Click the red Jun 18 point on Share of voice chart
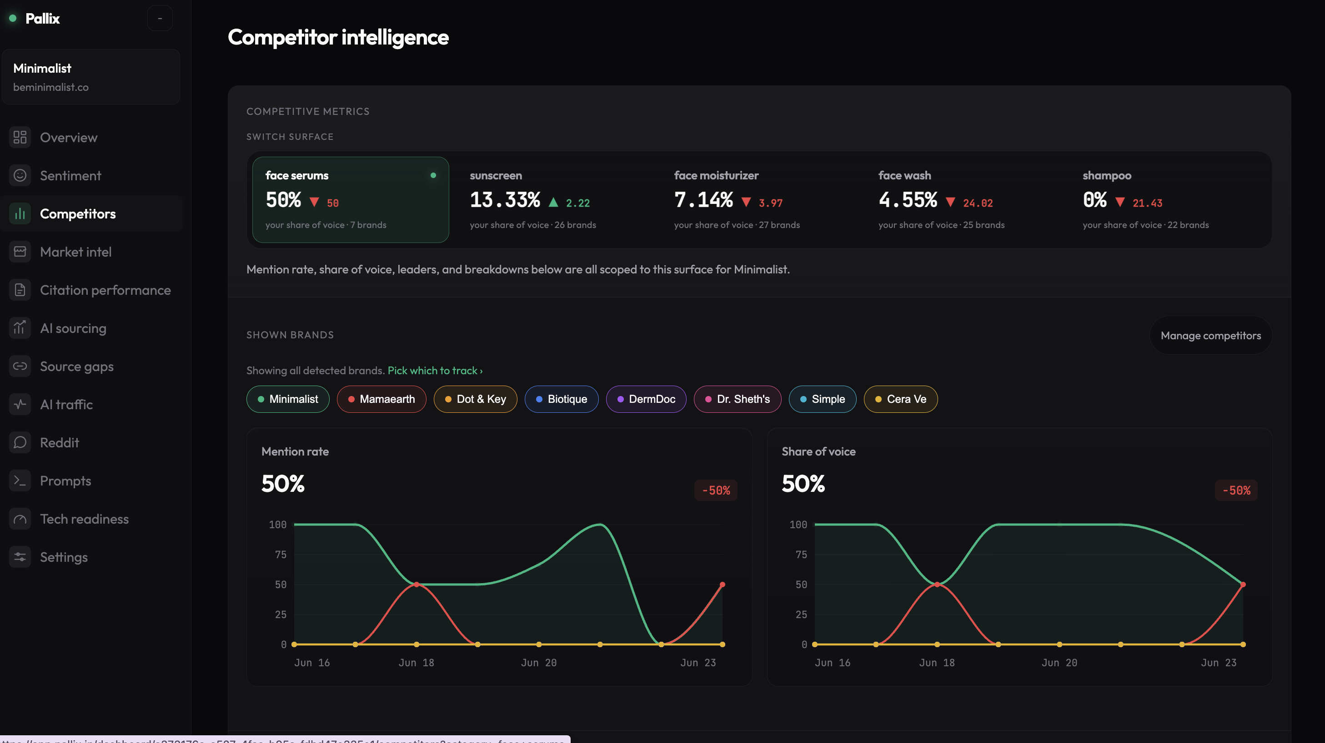 (x=937, y=584)
